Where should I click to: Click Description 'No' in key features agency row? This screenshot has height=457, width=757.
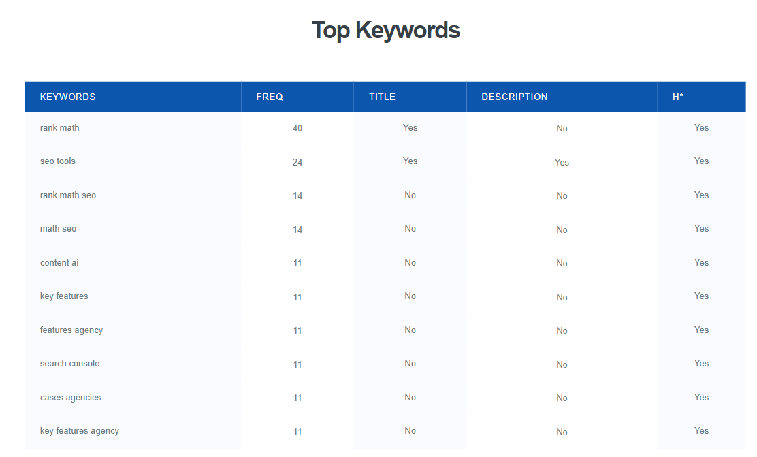(562, 432)
